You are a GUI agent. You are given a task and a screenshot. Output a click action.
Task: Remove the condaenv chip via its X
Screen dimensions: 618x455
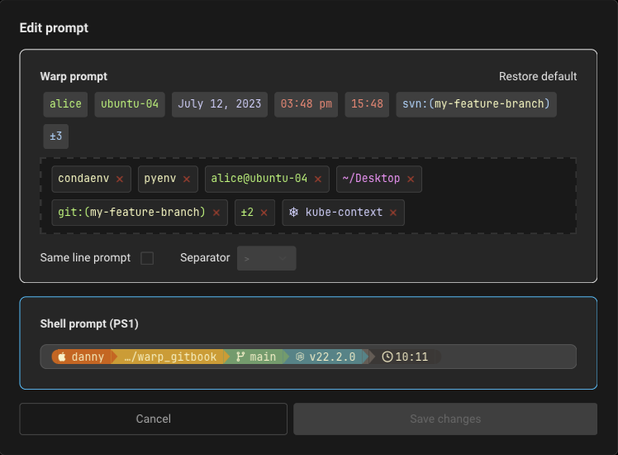[x=120, y=179]
